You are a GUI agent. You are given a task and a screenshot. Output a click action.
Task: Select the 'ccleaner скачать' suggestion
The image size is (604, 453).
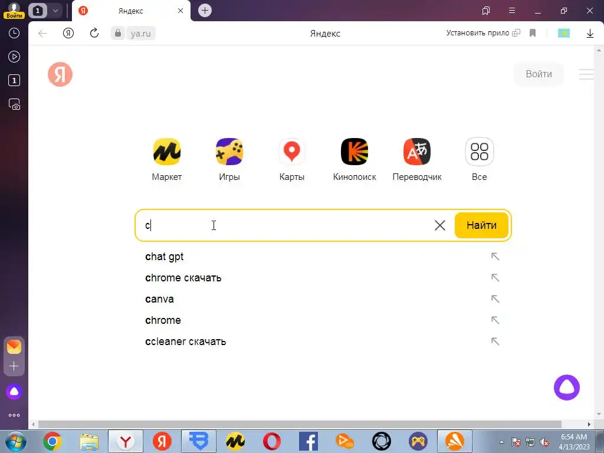(185, 342)
